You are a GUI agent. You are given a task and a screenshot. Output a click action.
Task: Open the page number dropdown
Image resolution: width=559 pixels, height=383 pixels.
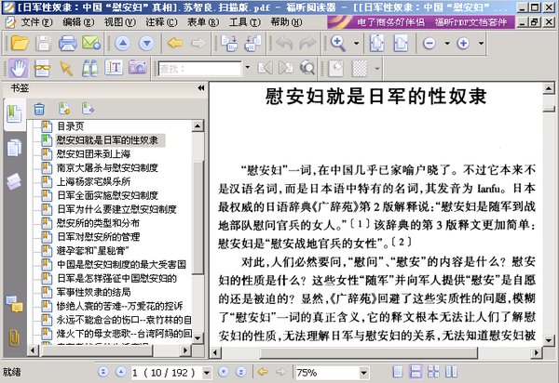[207, 373]
